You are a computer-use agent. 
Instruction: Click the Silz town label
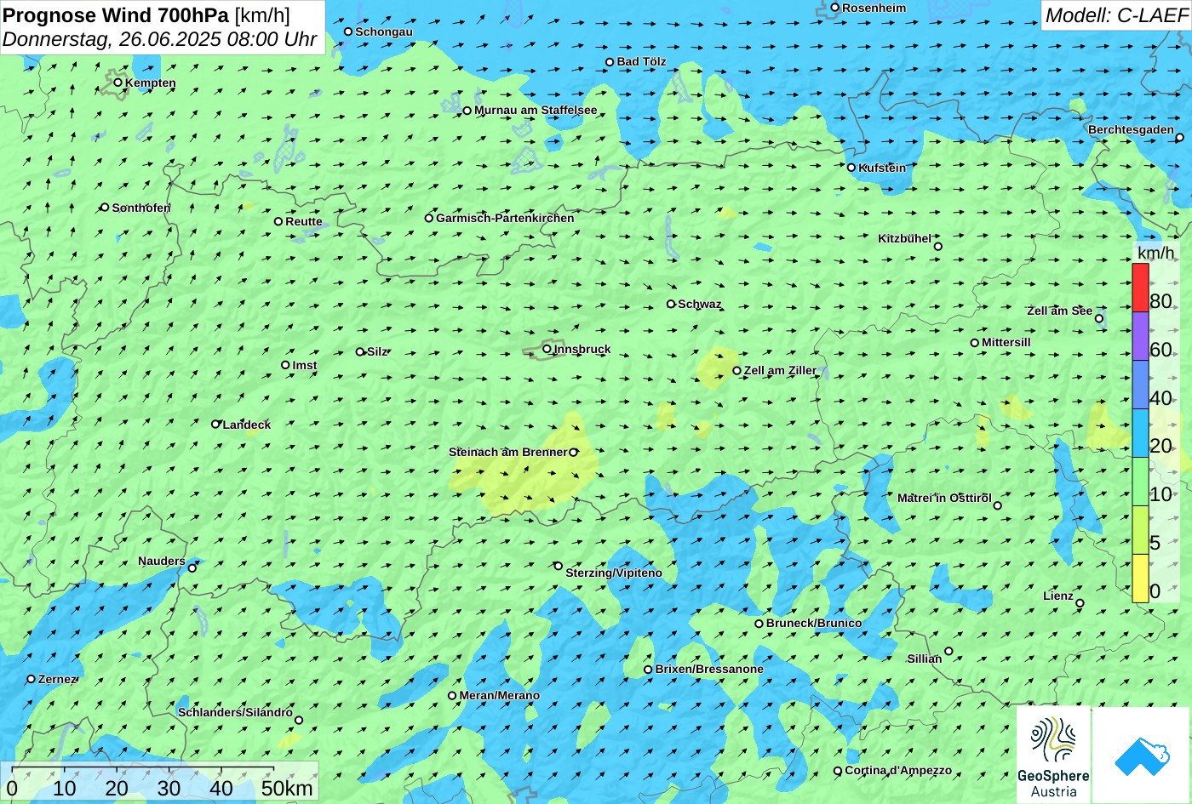pos(377,351)
